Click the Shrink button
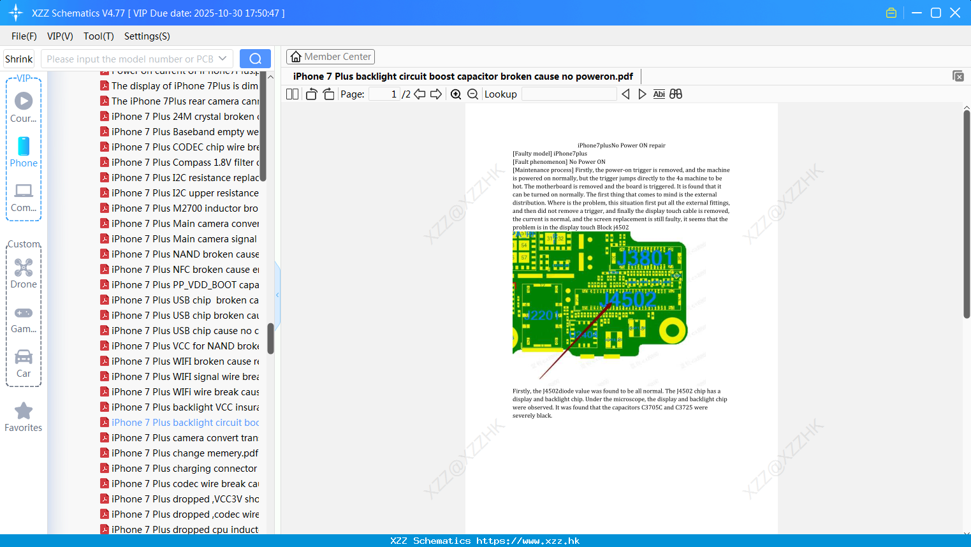This screenshot has width=971, height=547. [x=19, y=59]
